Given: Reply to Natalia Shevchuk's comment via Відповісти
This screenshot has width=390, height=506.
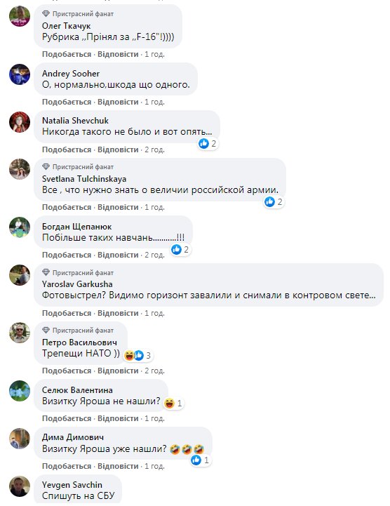Looking at the screenshot, I should tap(118, 149).
